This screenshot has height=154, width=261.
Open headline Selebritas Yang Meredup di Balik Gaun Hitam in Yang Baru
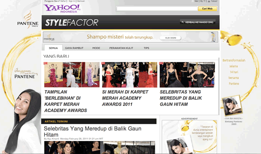click(x=181, y=98)
